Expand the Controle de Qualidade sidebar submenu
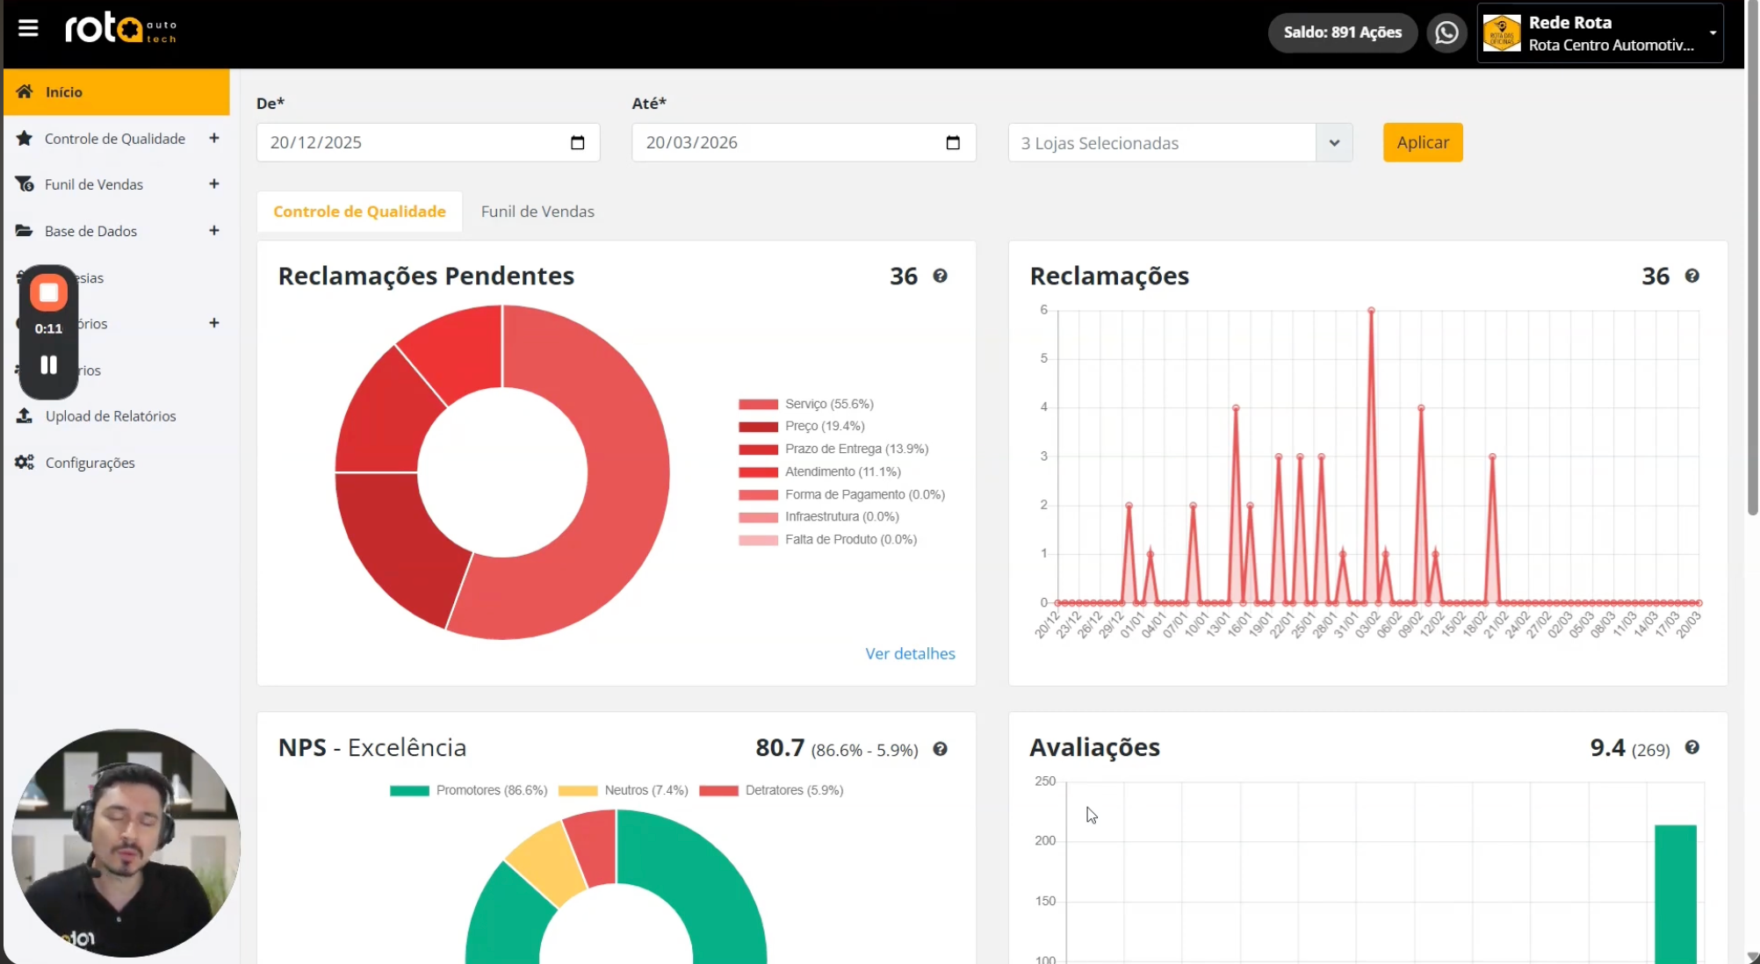Viewport: 1760px width, 964px height. pyautogui.click(x=214, y=138)
